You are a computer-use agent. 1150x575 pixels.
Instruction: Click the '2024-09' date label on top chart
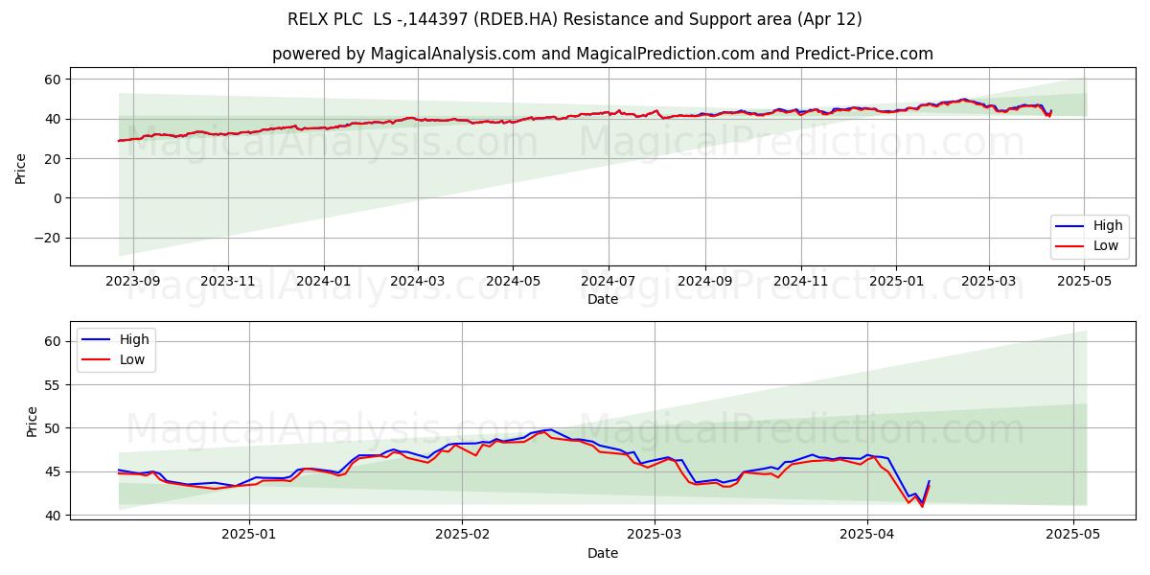[705, 280]
